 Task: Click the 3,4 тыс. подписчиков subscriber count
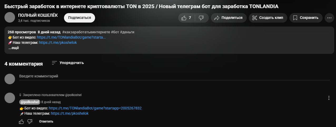[x=34, y=20]
